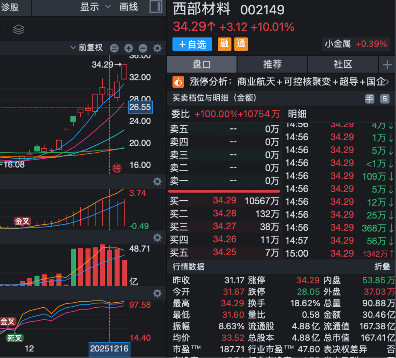Switch to the 社区 tab
The height and width of the screenshot is (358, 396).
(x=343, y=64)
